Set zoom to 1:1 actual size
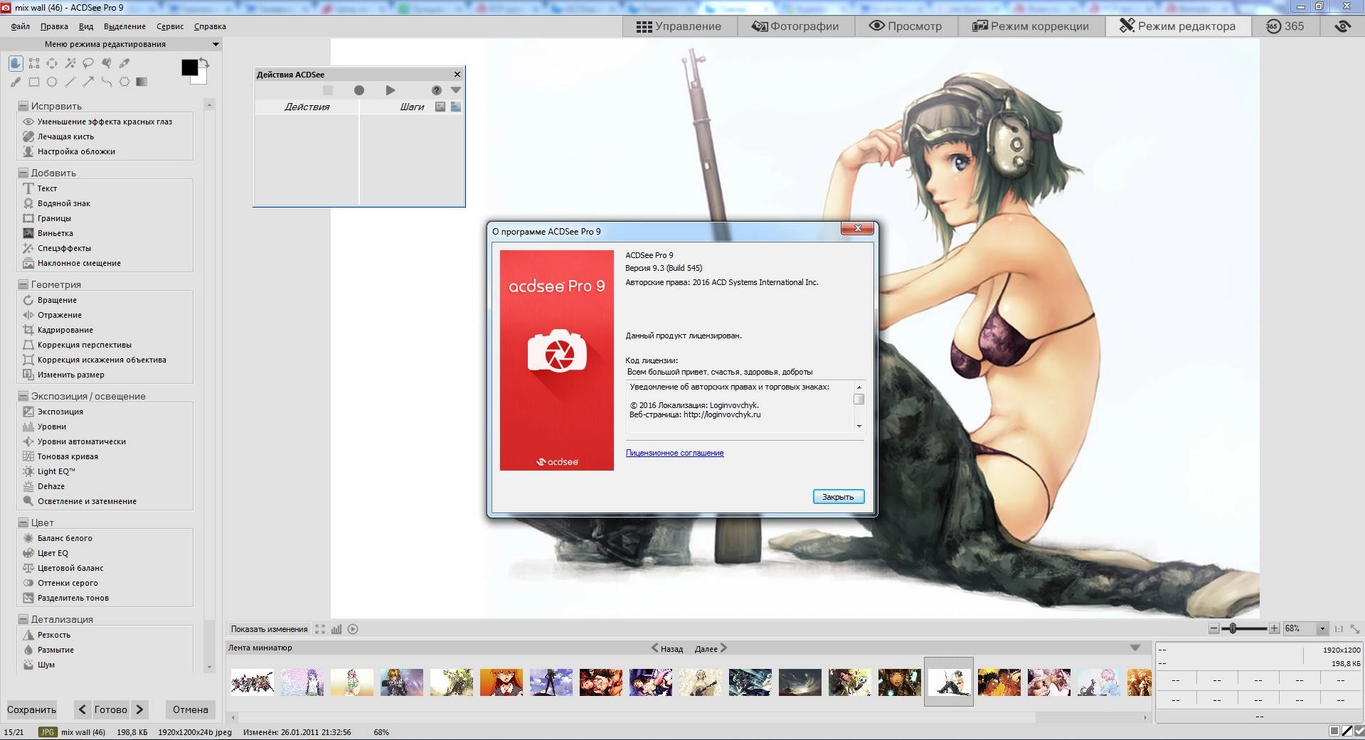The width and height of the screenshot is (1365, 740). point(1339,629)
